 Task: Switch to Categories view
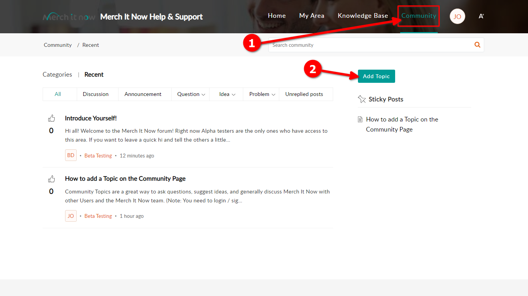click(57, 74)
